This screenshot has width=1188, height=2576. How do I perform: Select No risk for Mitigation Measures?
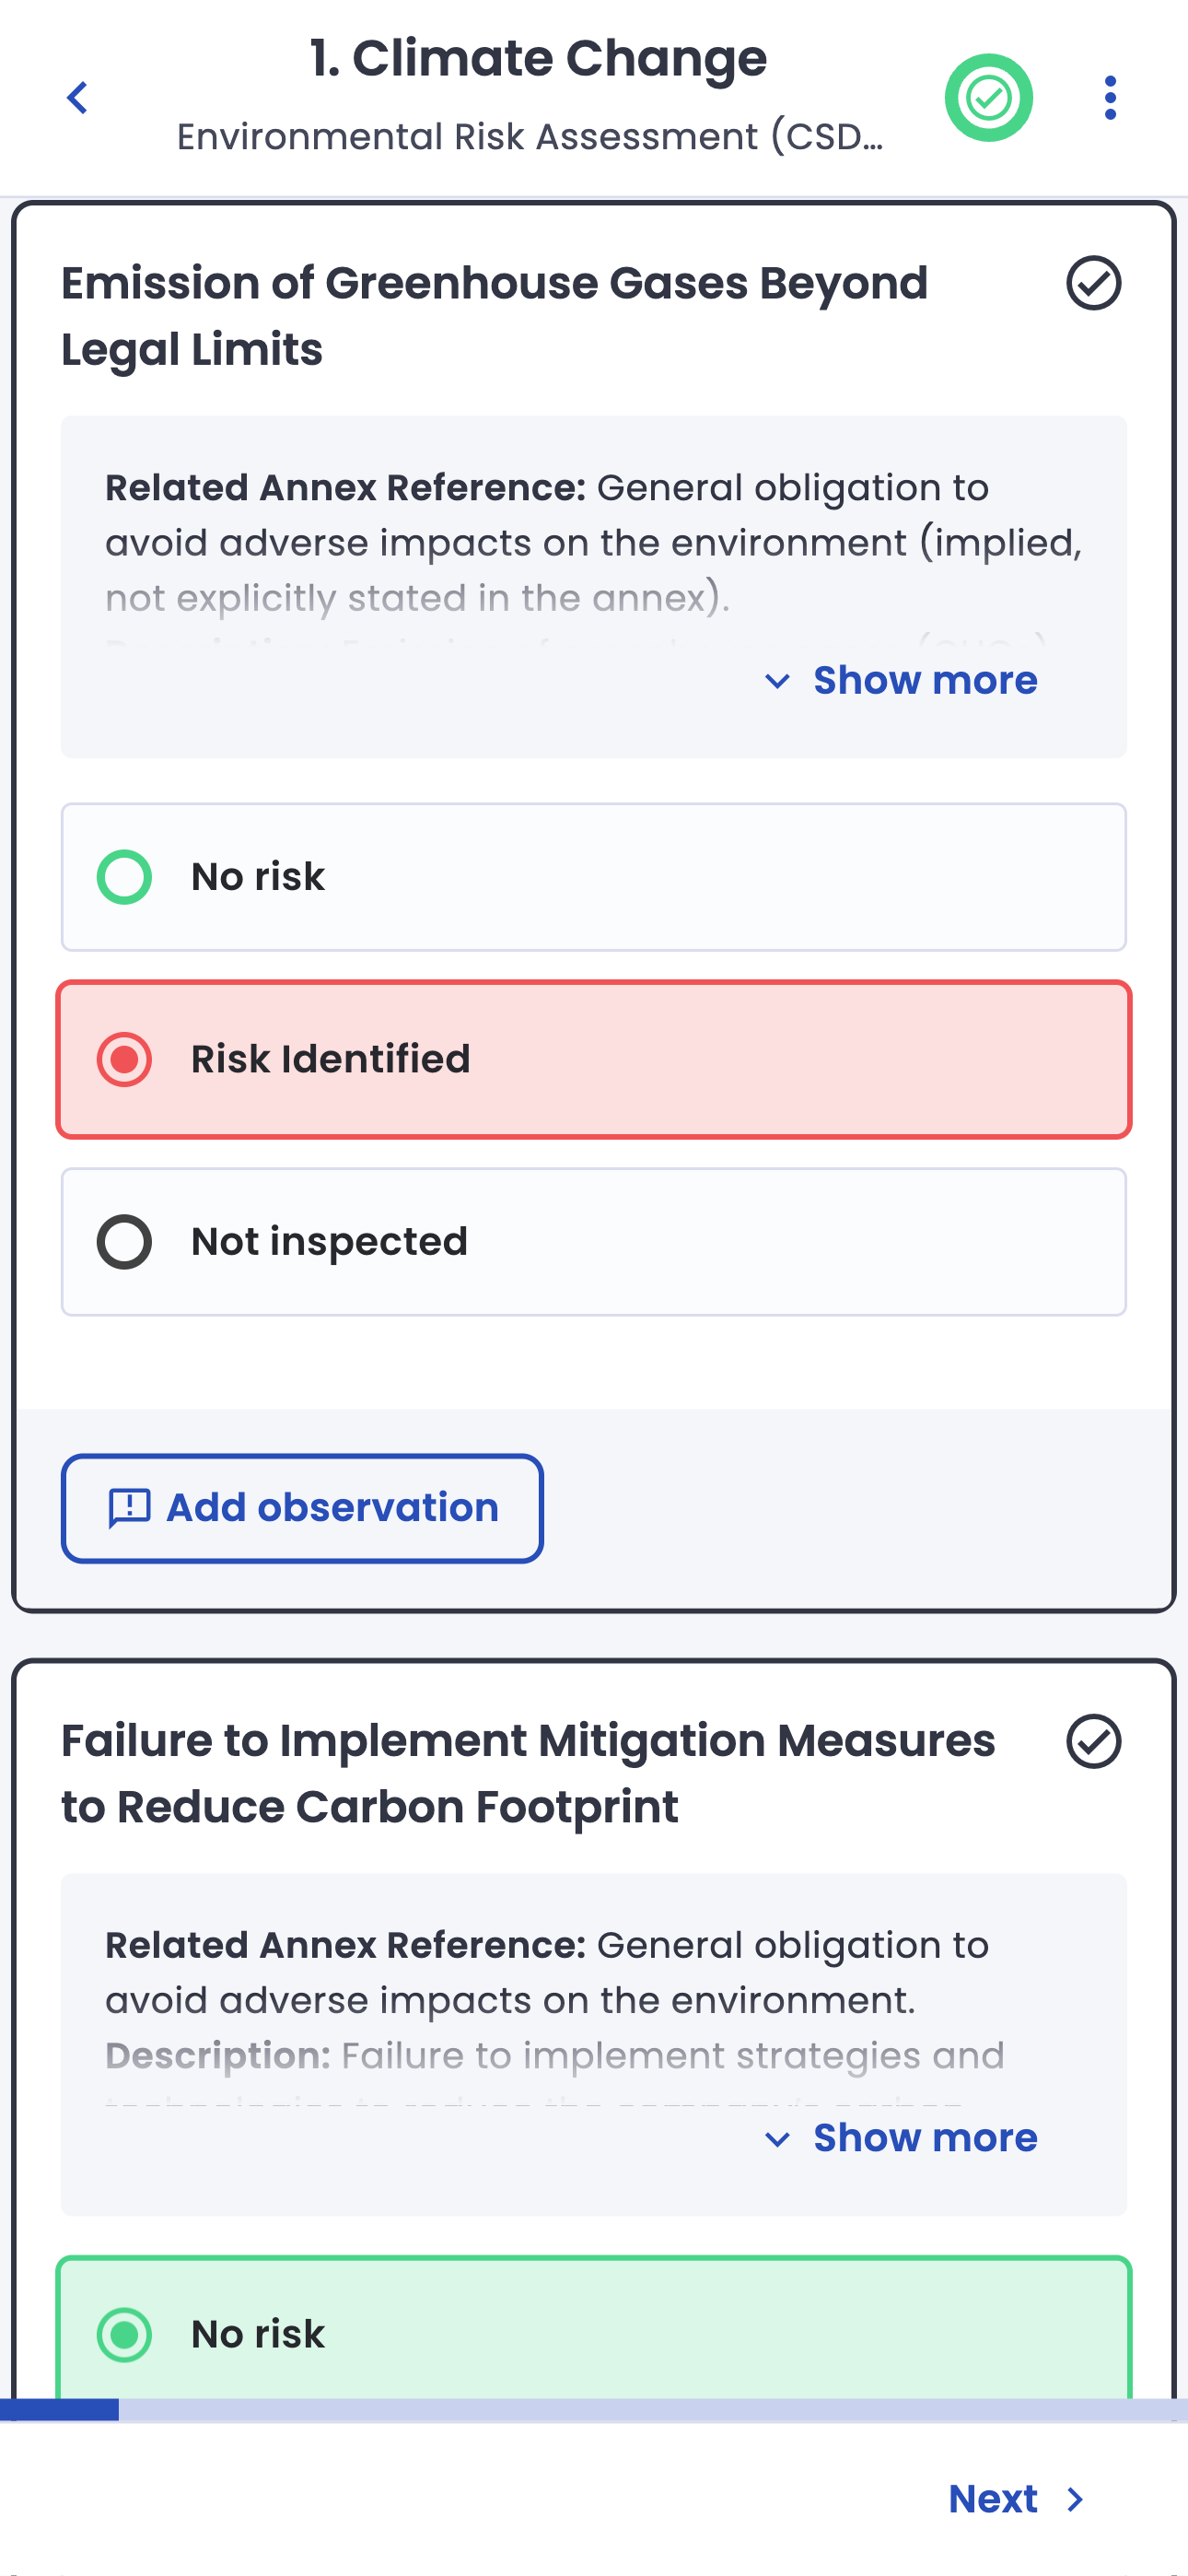coord(593,2334)
